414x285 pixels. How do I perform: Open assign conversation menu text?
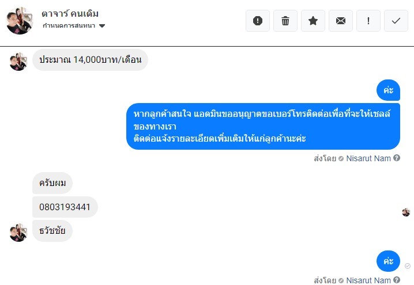click(69, 25)
